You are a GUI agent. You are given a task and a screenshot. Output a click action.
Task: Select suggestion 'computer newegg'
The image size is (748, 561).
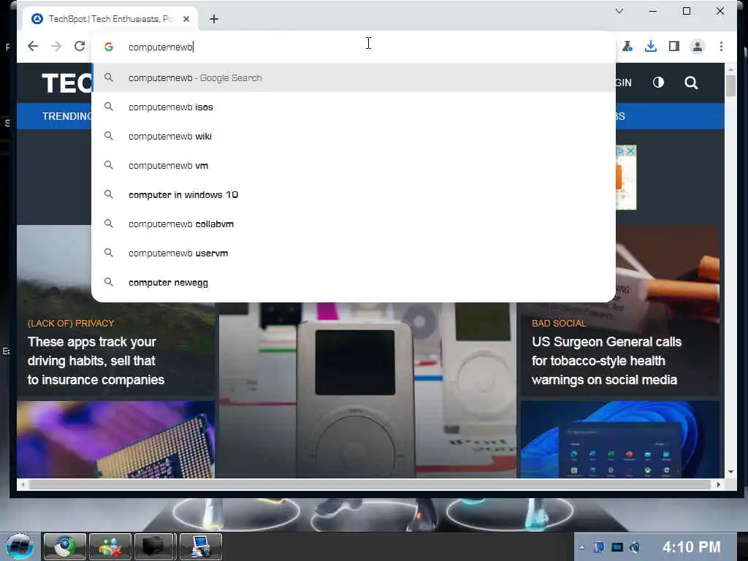(x=354, y=283)
